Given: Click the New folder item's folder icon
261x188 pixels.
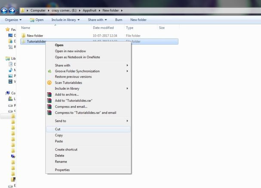Looking at the screenshot, I should tap(23, 35).
